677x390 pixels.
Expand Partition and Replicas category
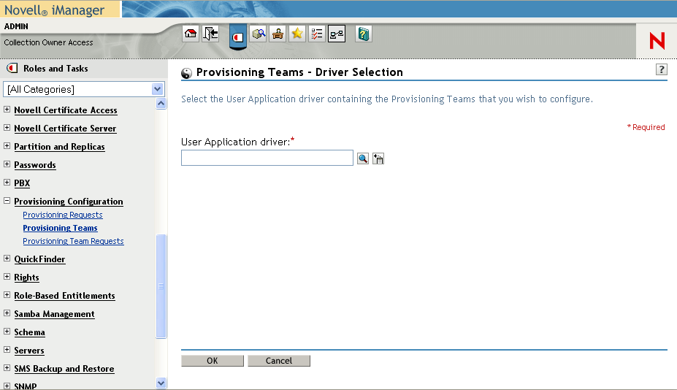[7, 145]
